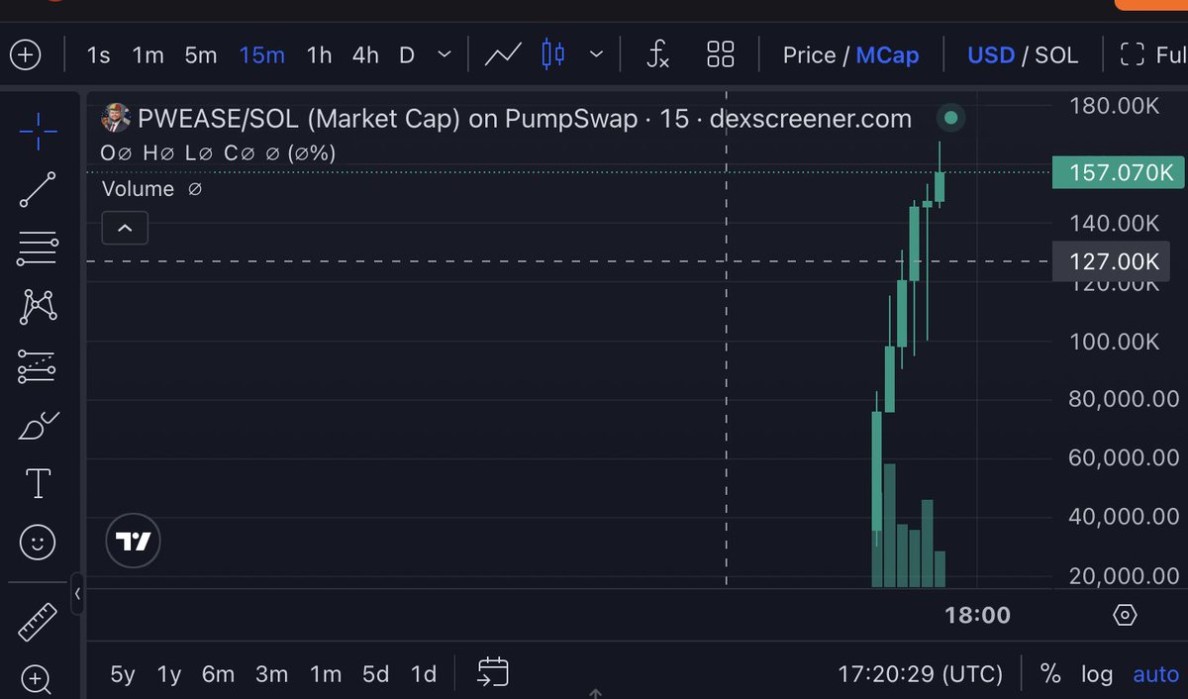Set range to 1m
1188x699 pixels.
[x=325, y=674]
